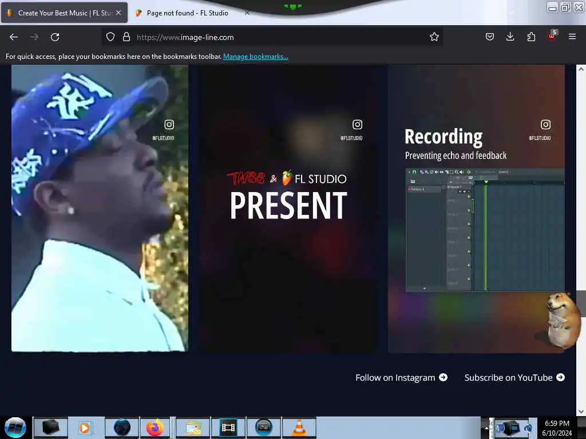
Task: Click the vertical scrollbar thumb
Action: [x=581, y=303]
